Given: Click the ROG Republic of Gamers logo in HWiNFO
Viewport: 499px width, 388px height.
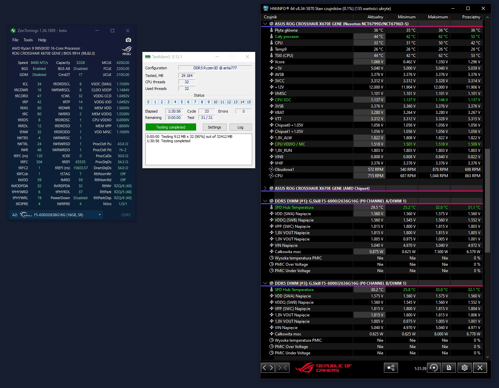Looking at the screenshot, I should point(323,368).
